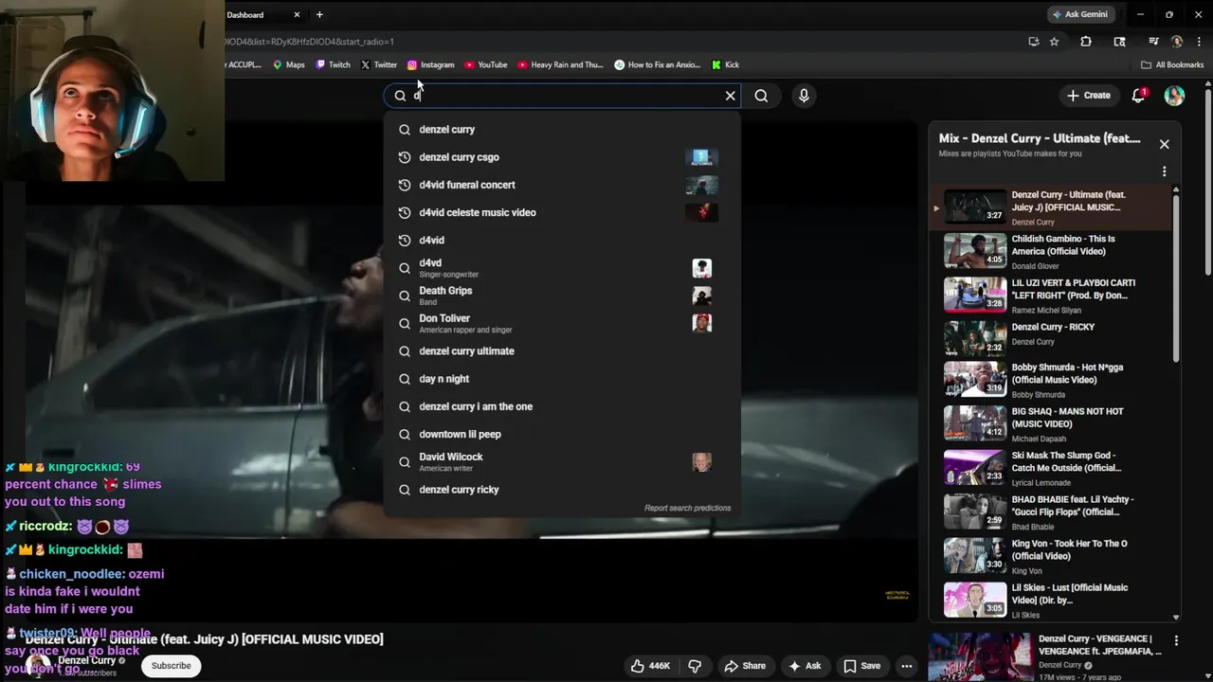Open a new browser tab
This screenshot has height=682, width=1213.
319,15
